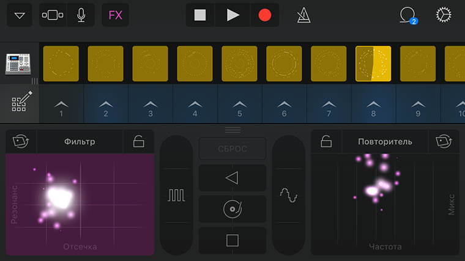Open song settings gear
Screen dimensions: 465x261
coord(444,15)
